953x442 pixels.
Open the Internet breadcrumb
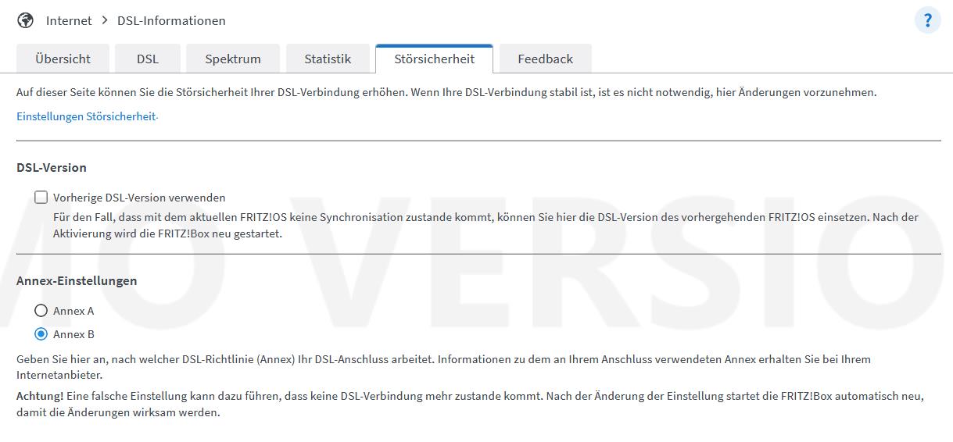[x=69, y=20]
